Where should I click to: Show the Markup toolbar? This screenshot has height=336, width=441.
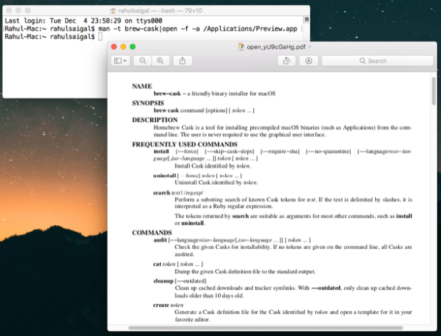(x=308, y=60)
